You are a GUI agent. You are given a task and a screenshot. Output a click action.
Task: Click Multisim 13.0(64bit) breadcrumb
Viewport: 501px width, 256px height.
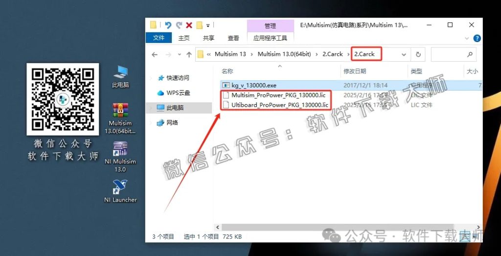coord(284,54)
